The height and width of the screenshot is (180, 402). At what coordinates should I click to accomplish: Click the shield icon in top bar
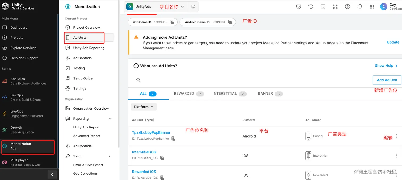(x=299, y=7)
